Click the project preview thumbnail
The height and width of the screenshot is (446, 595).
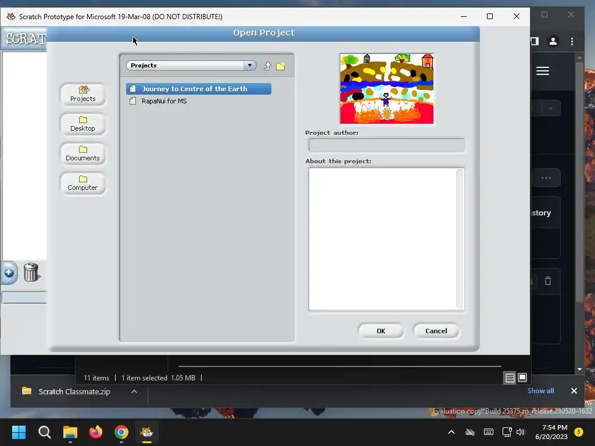[x=386, y=89]
